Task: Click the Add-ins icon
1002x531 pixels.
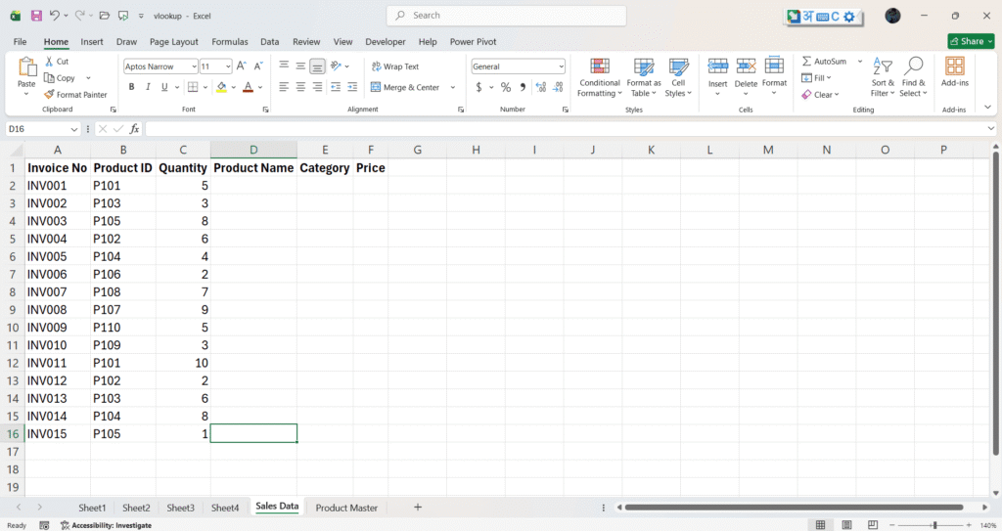Action: 955,71
